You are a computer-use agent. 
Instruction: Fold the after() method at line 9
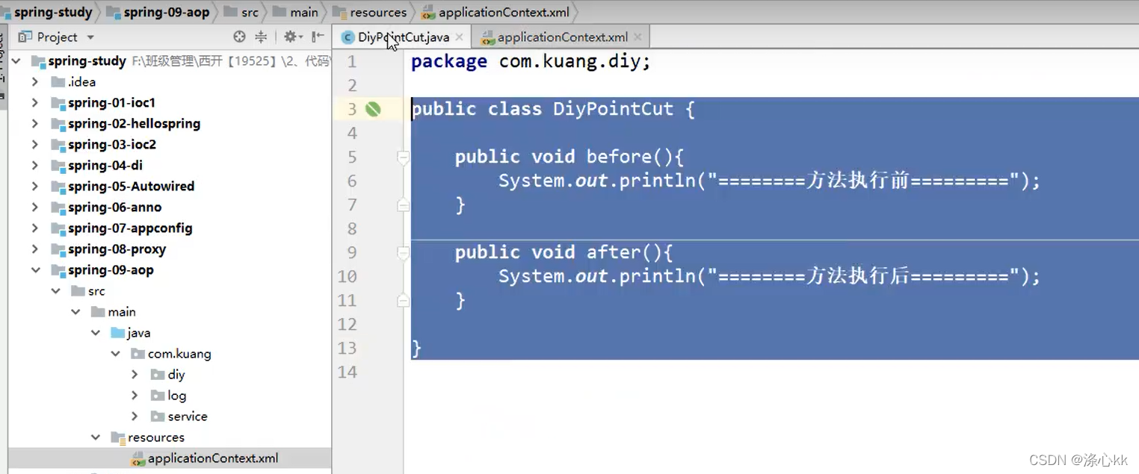pyautogui.click(x=404, y=252)
